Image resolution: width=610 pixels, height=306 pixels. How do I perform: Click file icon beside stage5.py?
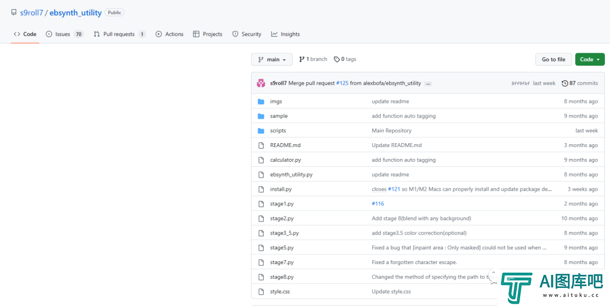[261, 248]
